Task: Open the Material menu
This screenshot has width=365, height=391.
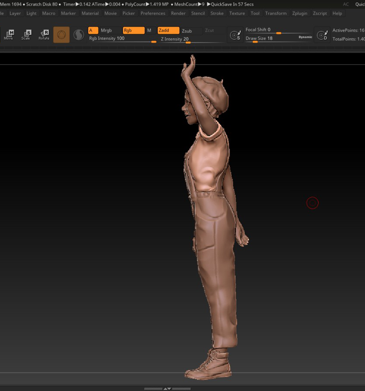Action: pos(90,13)
